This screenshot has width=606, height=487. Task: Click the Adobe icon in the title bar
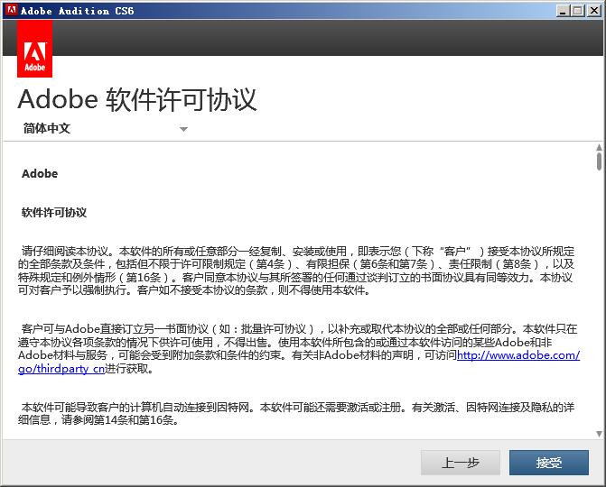point(11,10)
